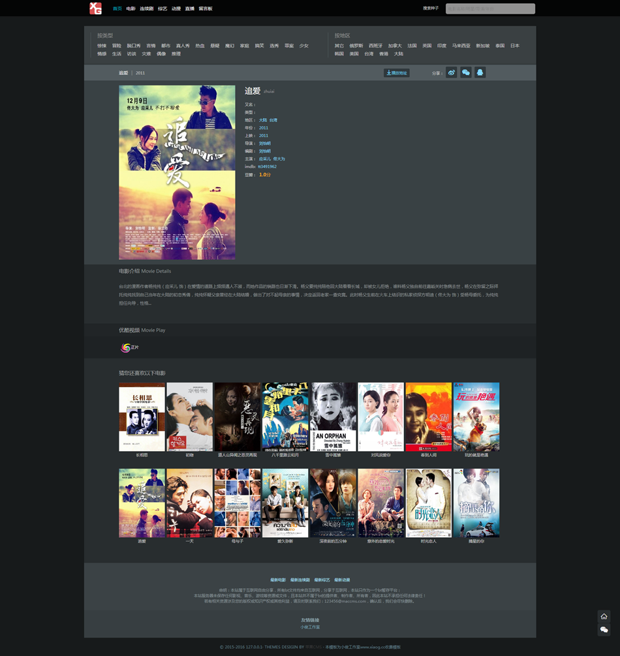
Task: Click the Youku 正片 play icon
Action: pyautogui.click(x=125, y=348)
